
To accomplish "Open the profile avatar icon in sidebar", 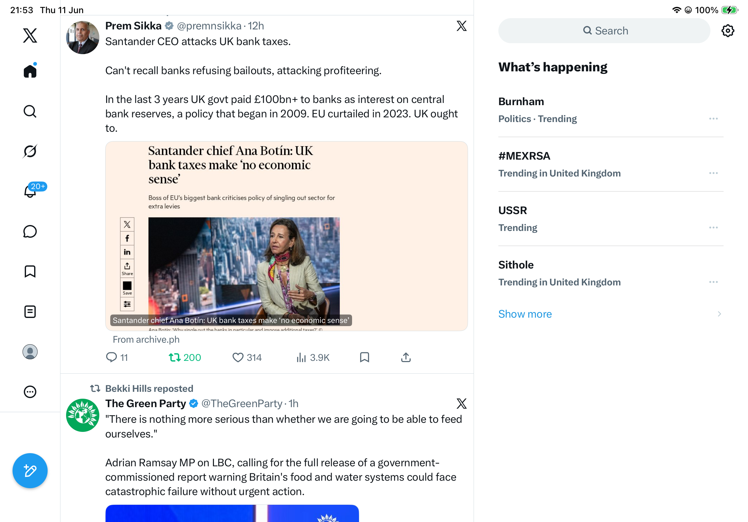I will click(30, 352).
